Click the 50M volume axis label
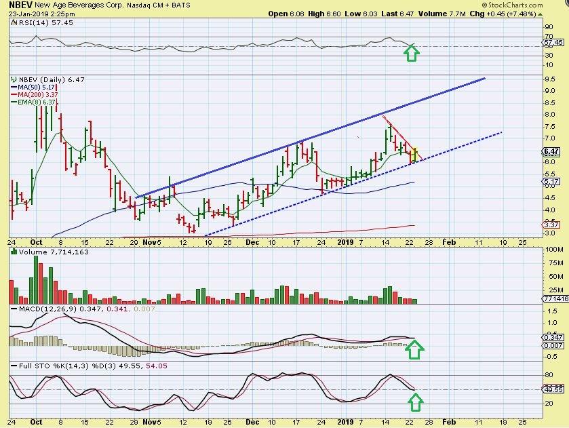Screen dimensions: 569x428 (556, 277)
